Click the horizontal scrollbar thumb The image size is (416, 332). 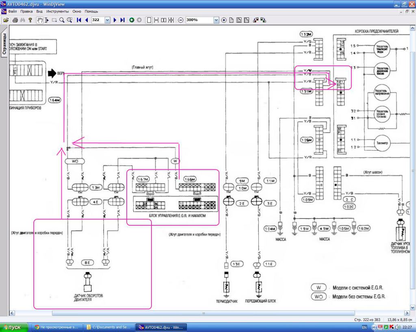(203, 313)
